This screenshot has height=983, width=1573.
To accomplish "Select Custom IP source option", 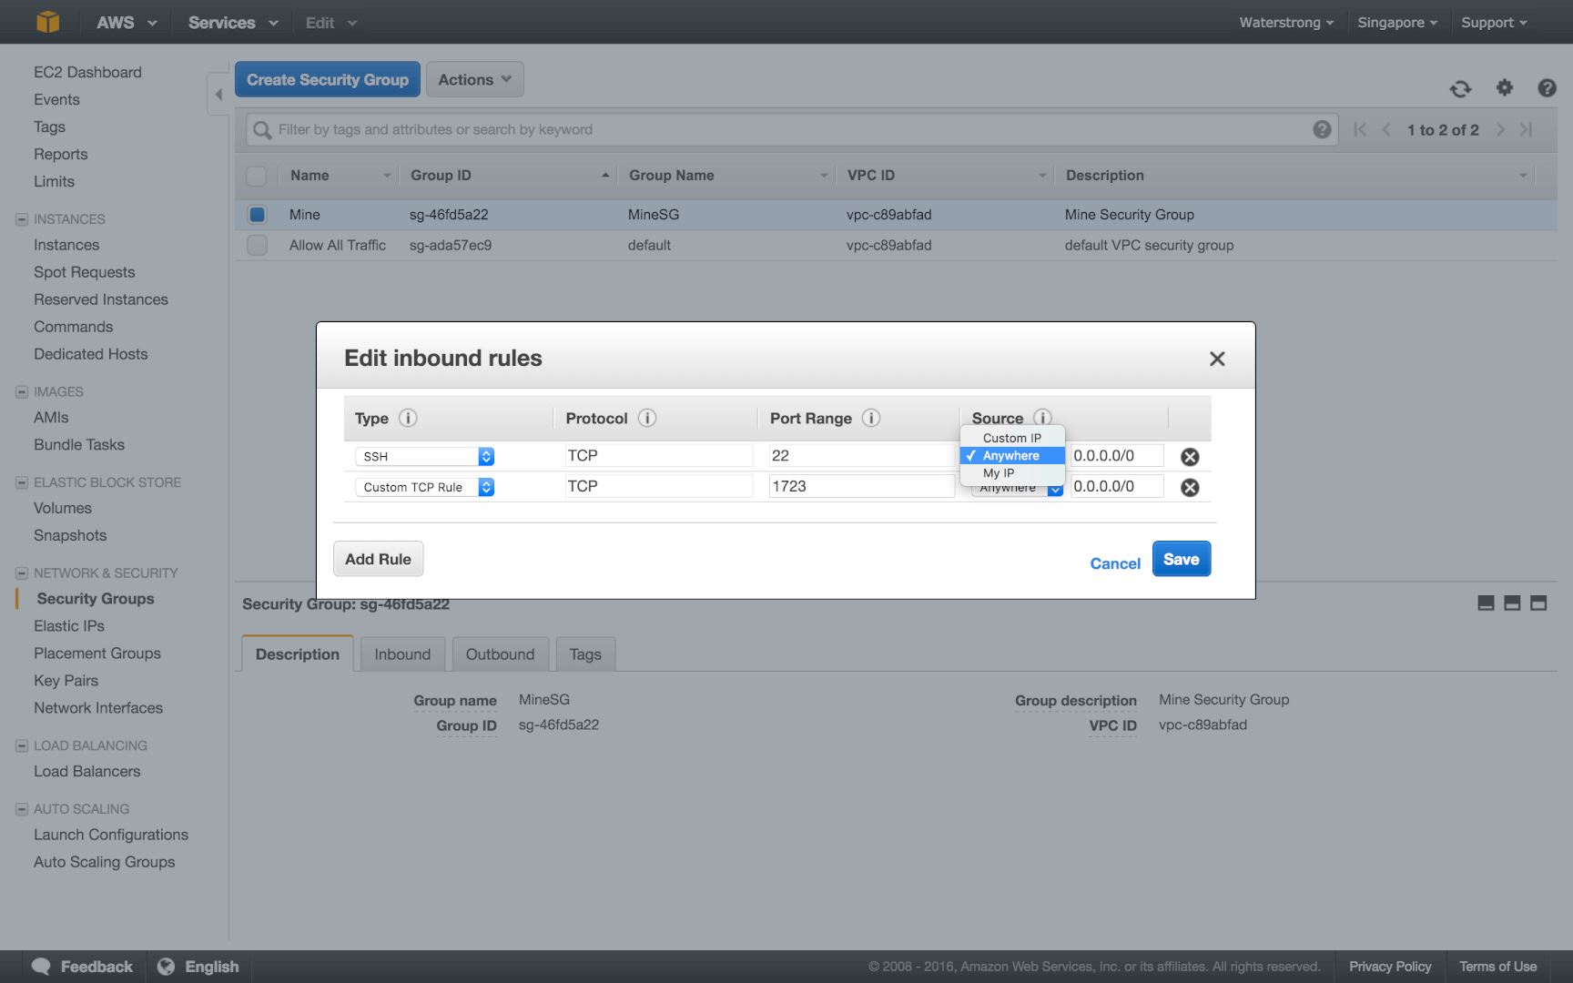I will [x=1012, y=438].
